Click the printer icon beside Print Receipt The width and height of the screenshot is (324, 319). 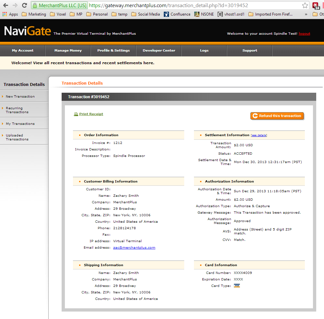point(76,114)
